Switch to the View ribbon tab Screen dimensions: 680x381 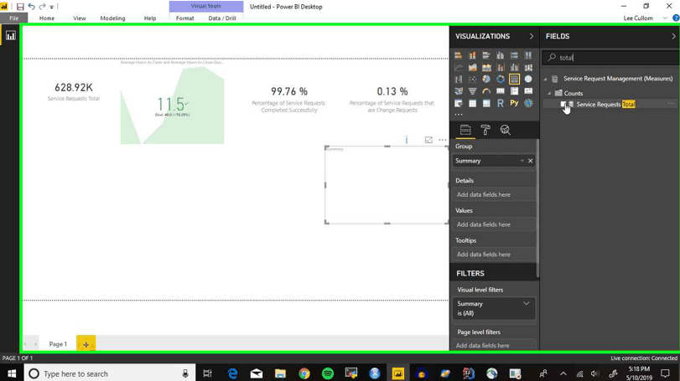click(80, 18)
